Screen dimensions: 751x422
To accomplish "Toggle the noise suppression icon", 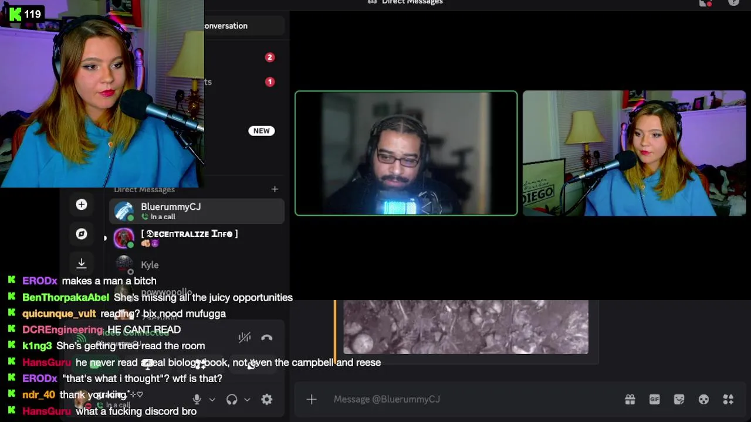I will tap(245, 337).
